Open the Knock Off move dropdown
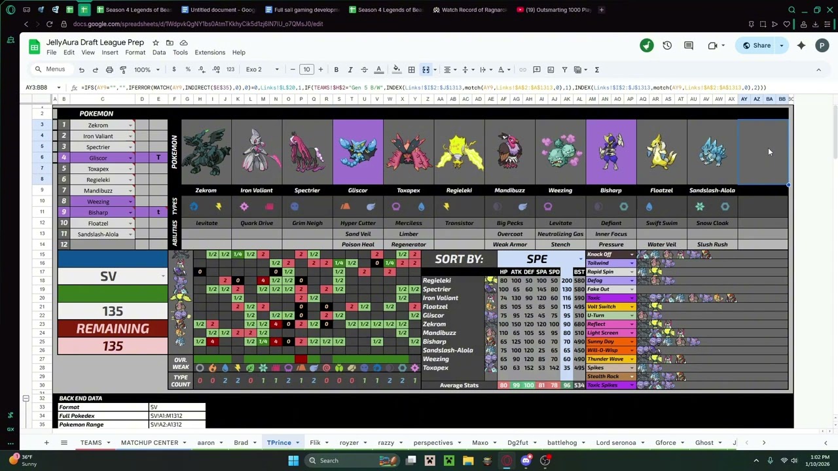Image resolution: width=838 pixels, height=471 pixels. tap(632, 254)
